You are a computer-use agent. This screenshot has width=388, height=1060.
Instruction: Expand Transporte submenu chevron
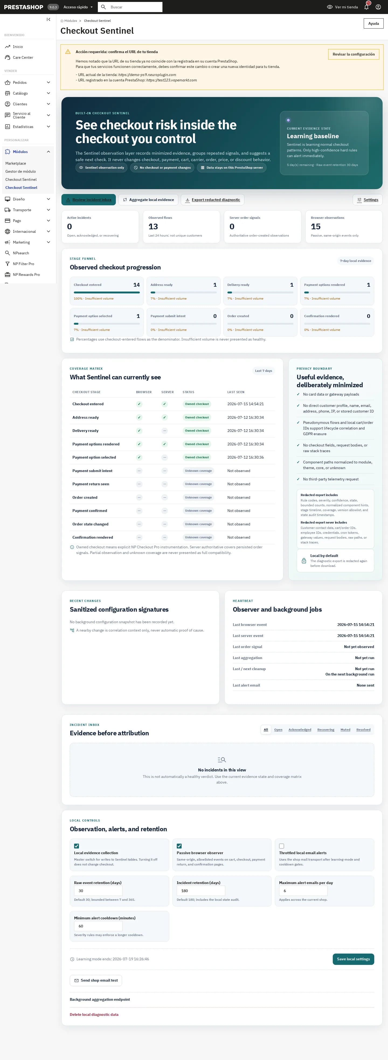[48, 210]
